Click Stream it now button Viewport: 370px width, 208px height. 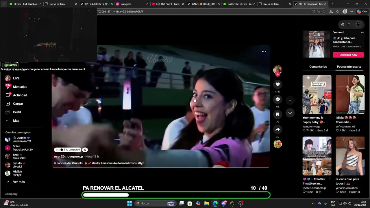(348, 55)
